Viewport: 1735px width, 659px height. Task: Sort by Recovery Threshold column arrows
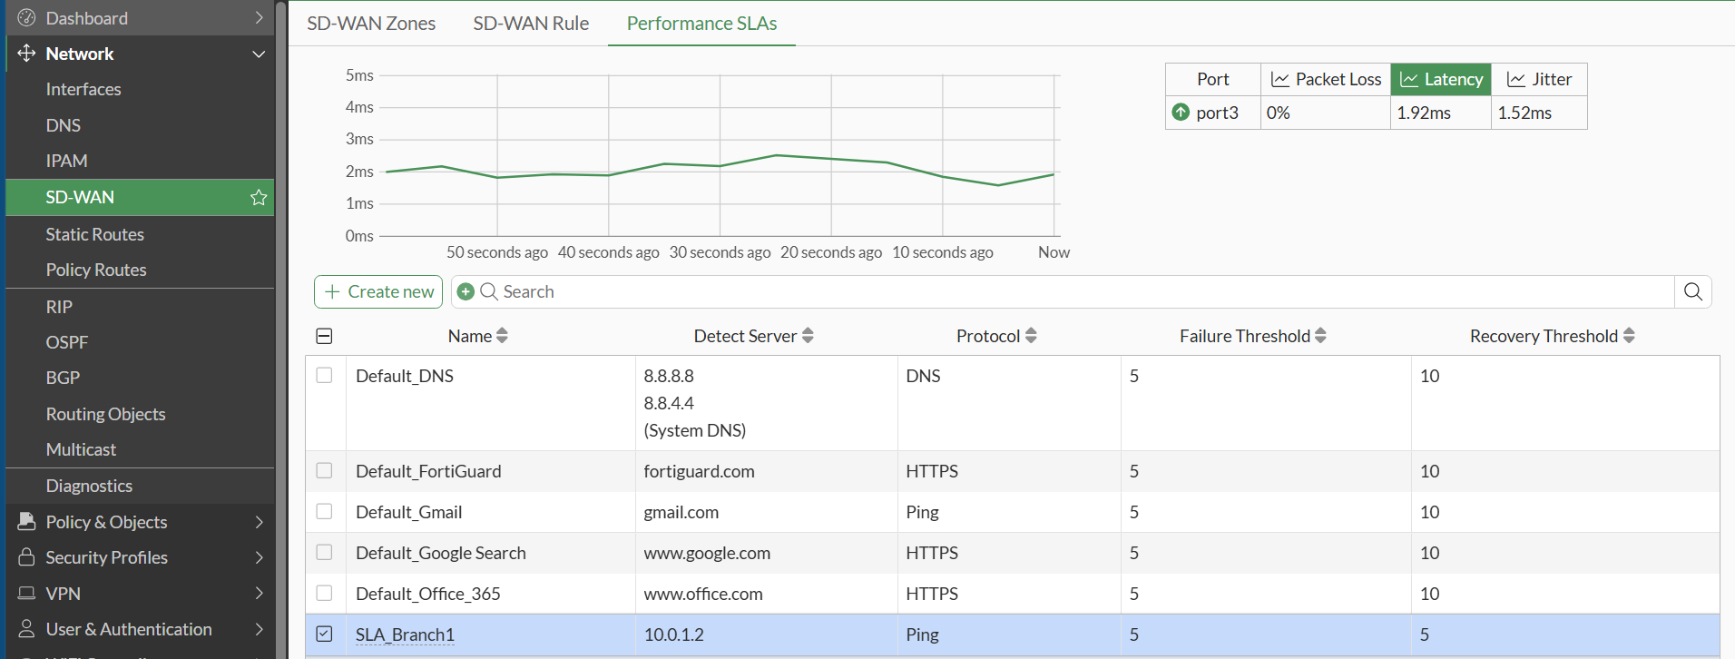pos(1629,336)
